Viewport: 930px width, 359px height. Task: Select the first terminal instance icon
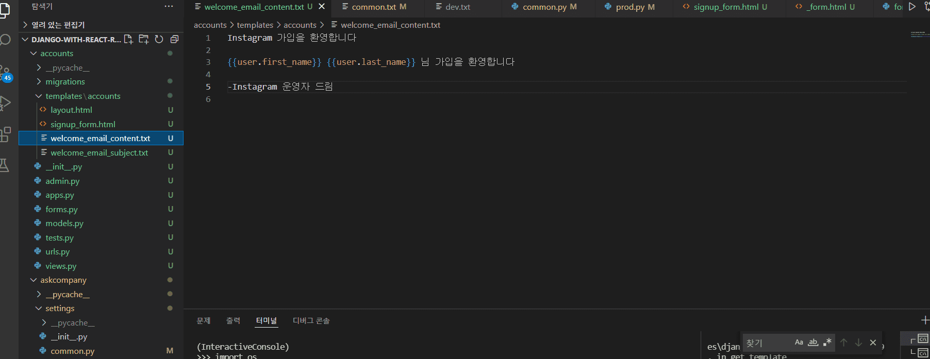923,339
